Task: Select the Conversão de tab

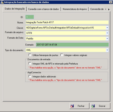Action: 97,9
